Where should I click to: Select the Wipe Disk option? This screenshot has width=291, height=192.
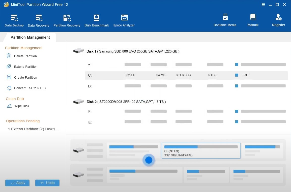pos(21,106)
